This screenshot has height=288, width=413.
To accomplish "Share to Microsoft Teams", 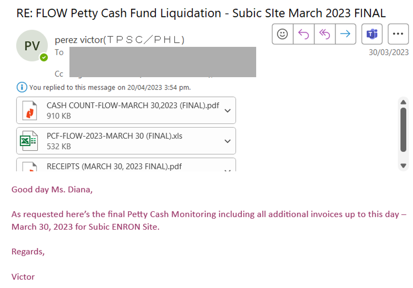I will [372, 34].
